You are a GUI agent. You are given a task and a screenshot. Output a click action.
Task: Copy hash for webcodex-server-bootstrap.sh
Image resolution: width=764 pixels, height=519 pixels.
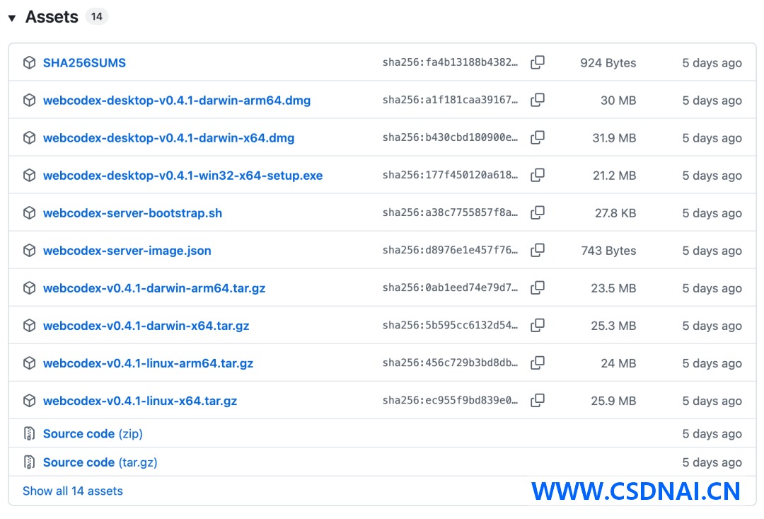pos(538,212)
